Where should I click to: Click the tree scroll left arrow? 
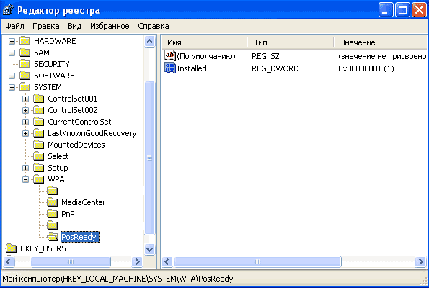coord(9,262)
